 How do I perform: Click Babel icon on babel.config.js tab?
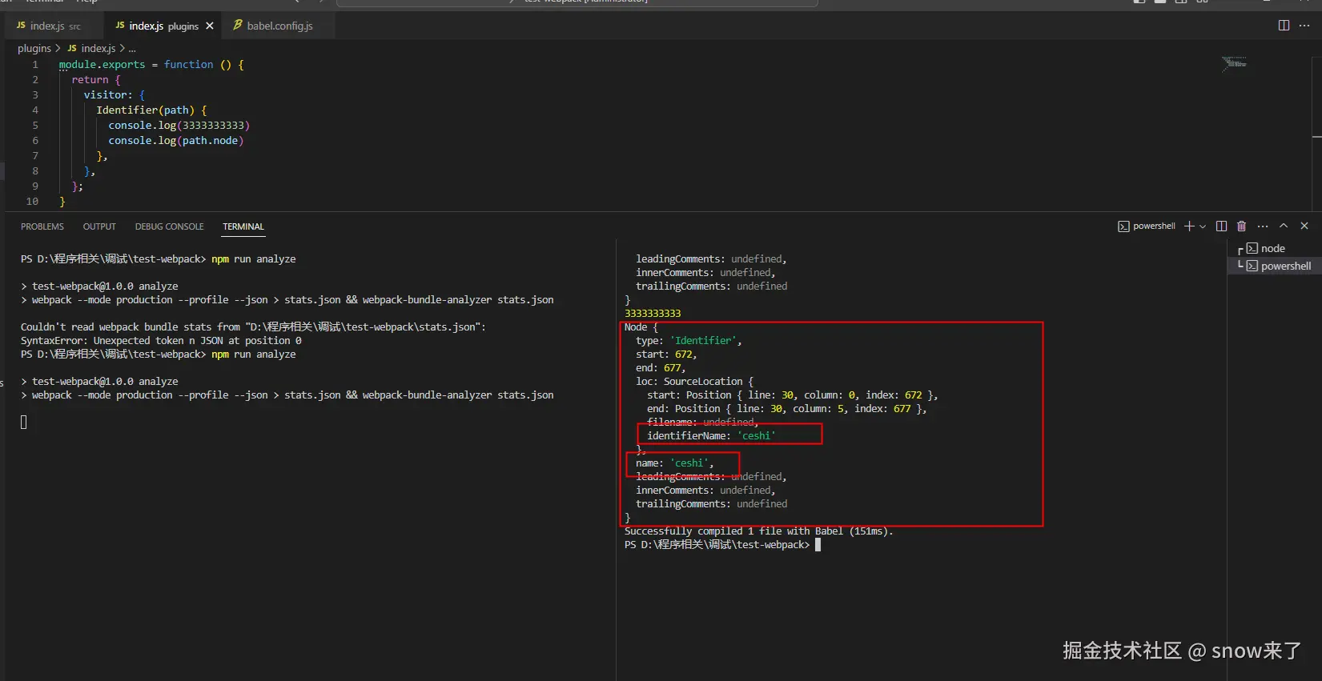coord(238,26)
